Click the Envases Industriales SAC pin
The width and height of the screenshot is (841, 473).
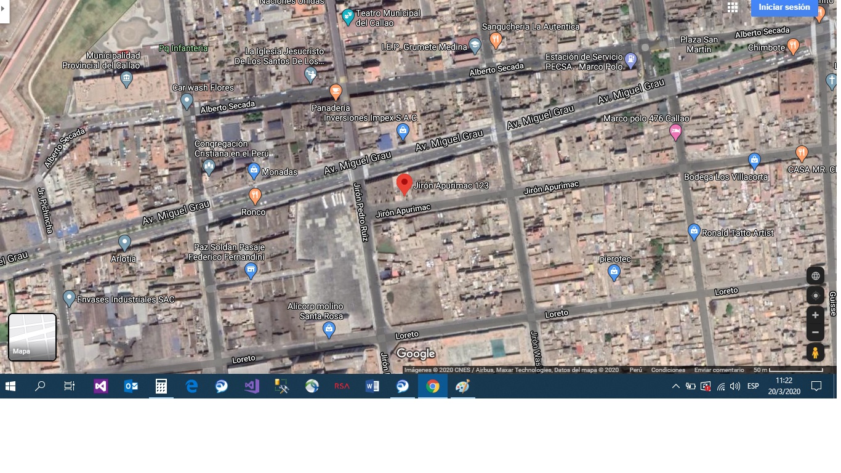pos(69,299)
